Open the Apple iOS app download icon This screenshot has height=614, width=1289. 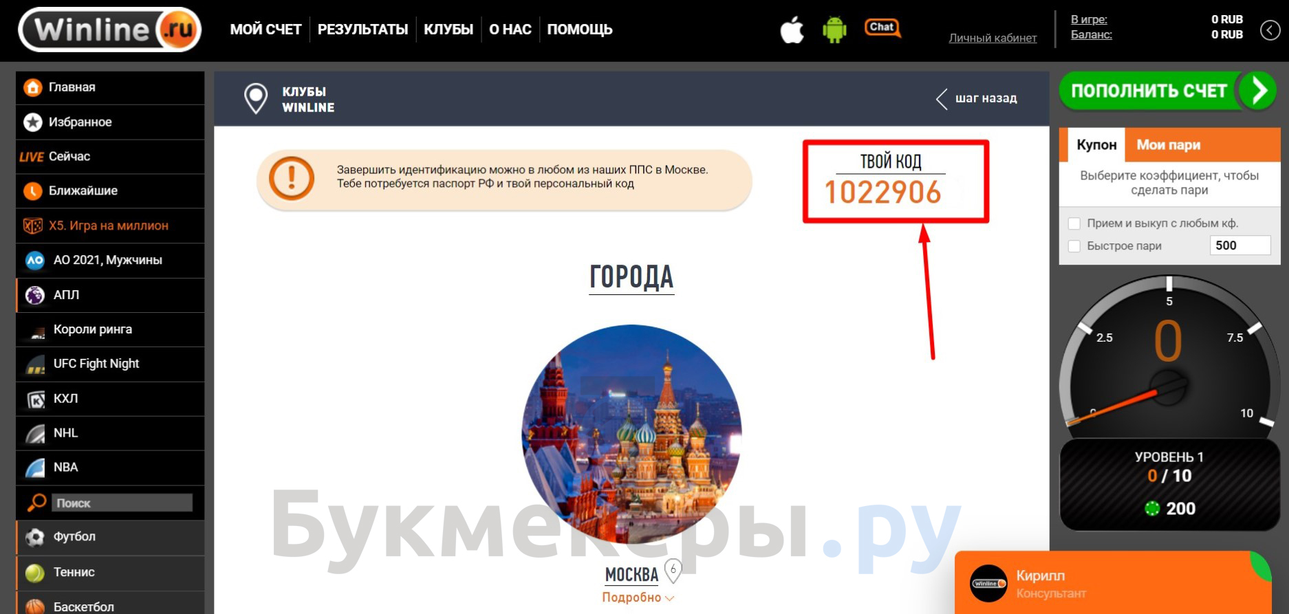792,30
